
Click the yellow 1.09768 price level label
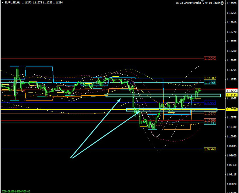point(210,149)
